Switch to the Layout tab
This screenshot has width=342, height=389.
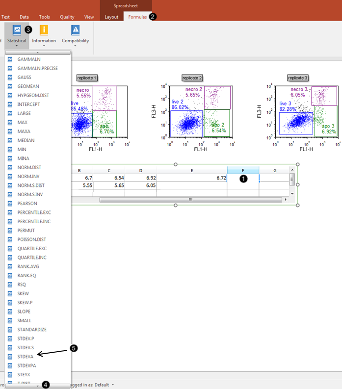111,17
